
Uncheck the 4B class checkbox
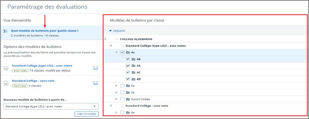pyautogui.click(x=128, y=59)
